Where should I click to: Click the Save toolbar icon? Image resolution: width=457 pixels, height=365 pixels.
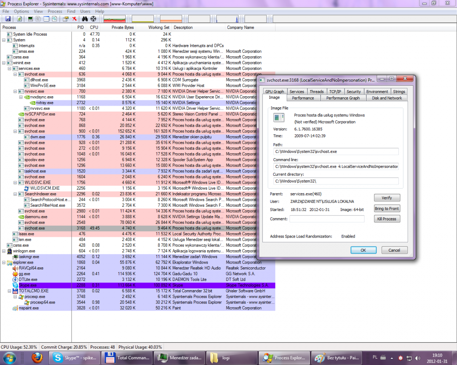tap(7, 19)
